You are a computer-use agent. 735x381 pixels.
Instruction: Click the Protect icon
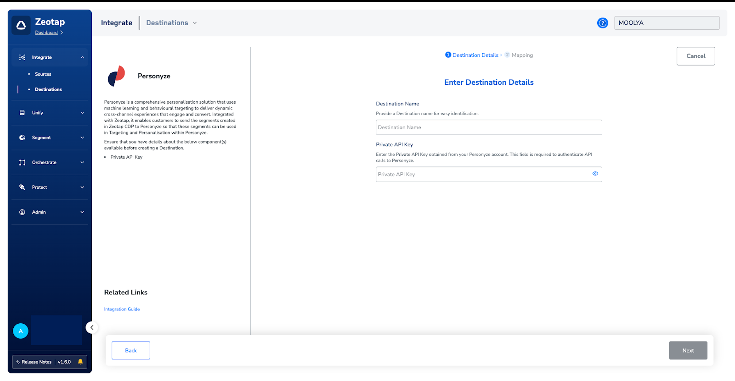22,187
